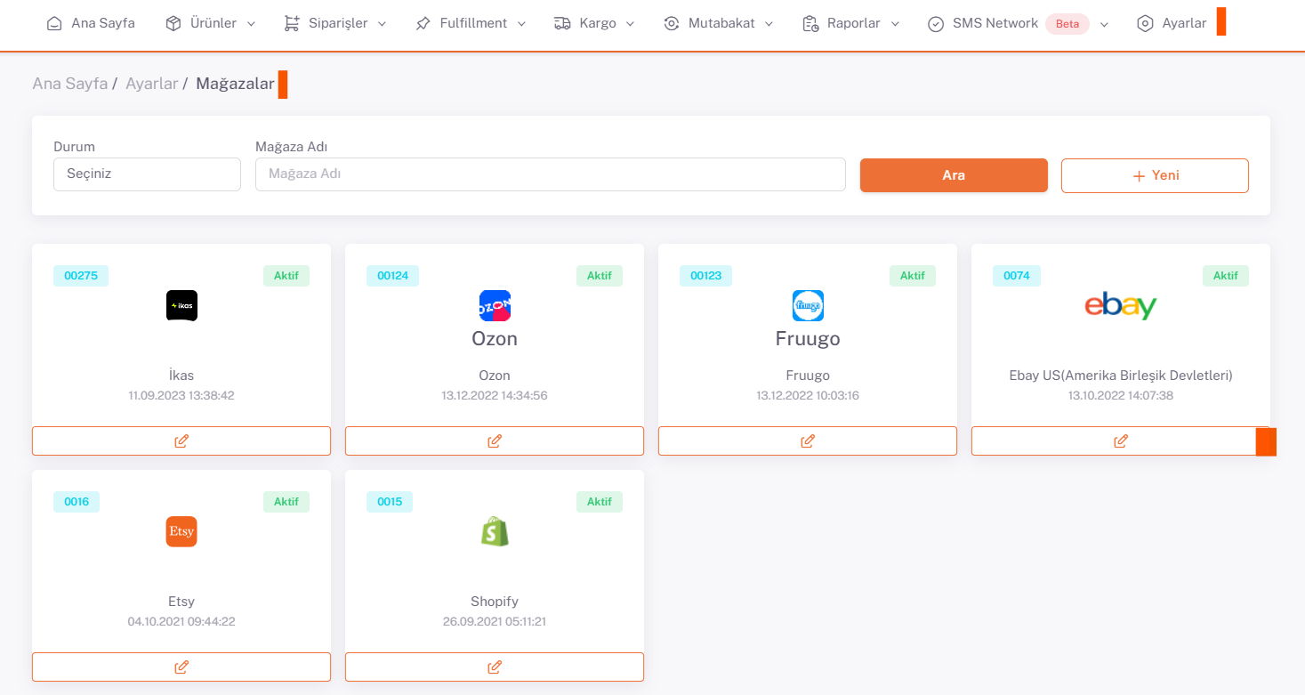Click the Ana Sayfa home icon
1305x695 pixels.
[55, 24]
